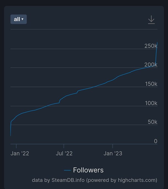Click the 200k y-axis label
This screenshot has width=168, height=189.
151,65
